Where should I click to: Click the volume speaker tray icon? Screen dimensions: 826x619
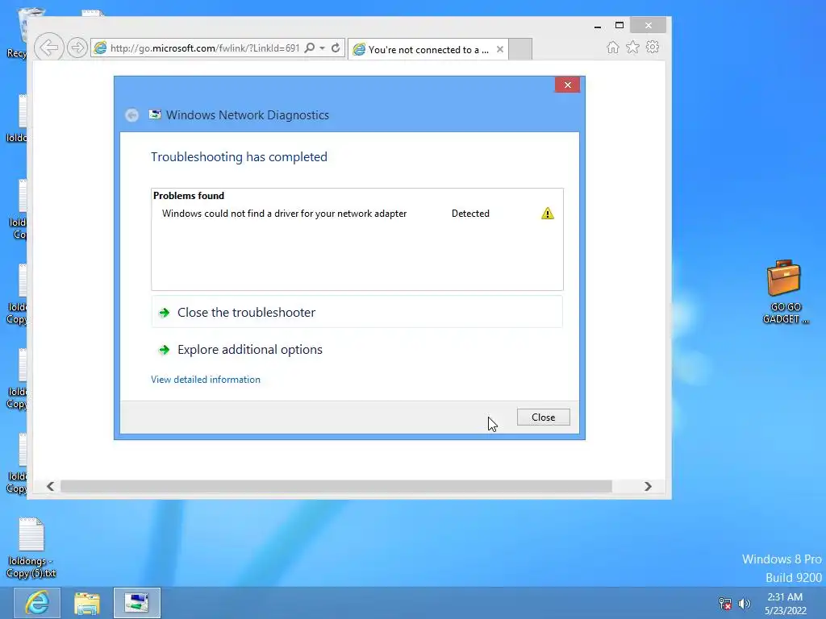(x=745, y=603)
